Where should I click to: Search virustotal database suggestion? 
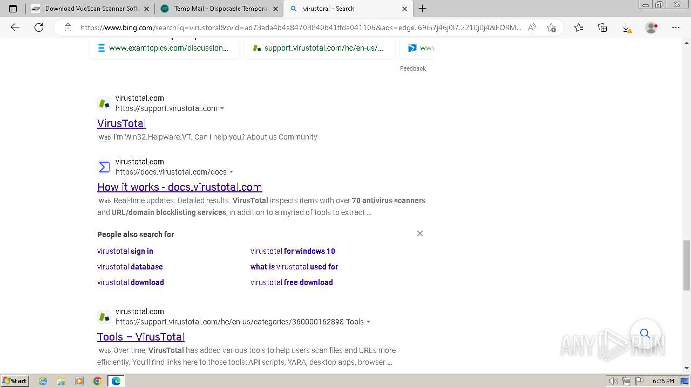tap(130, 267)
